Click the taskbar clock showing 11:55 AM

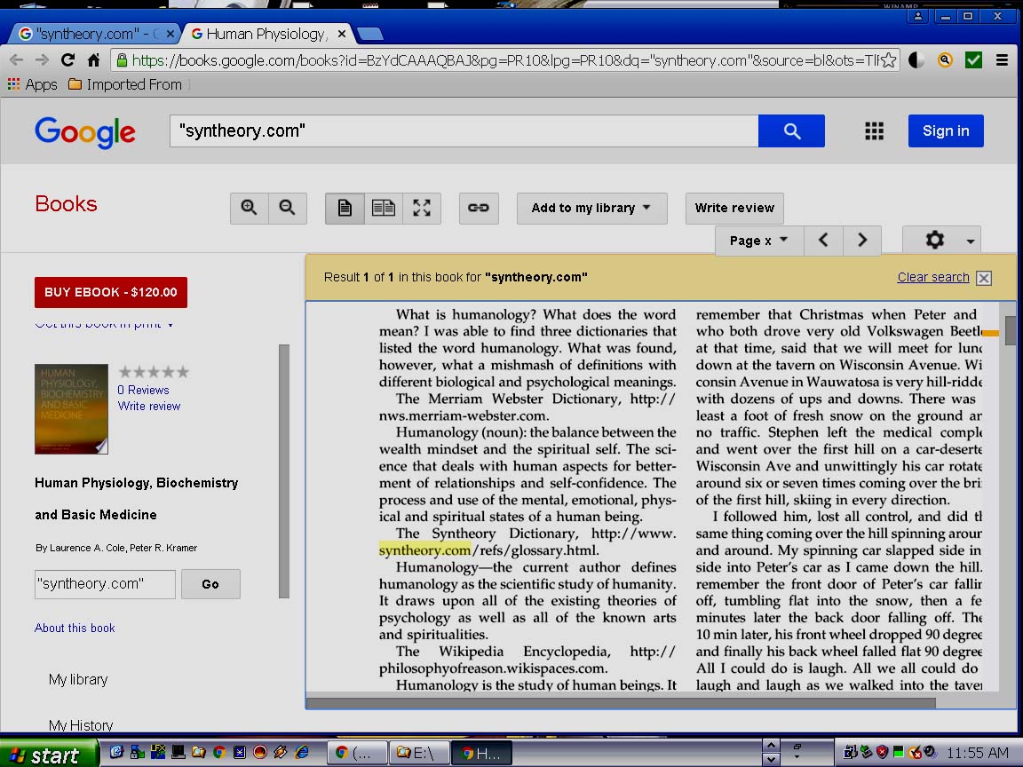[977, 754]
